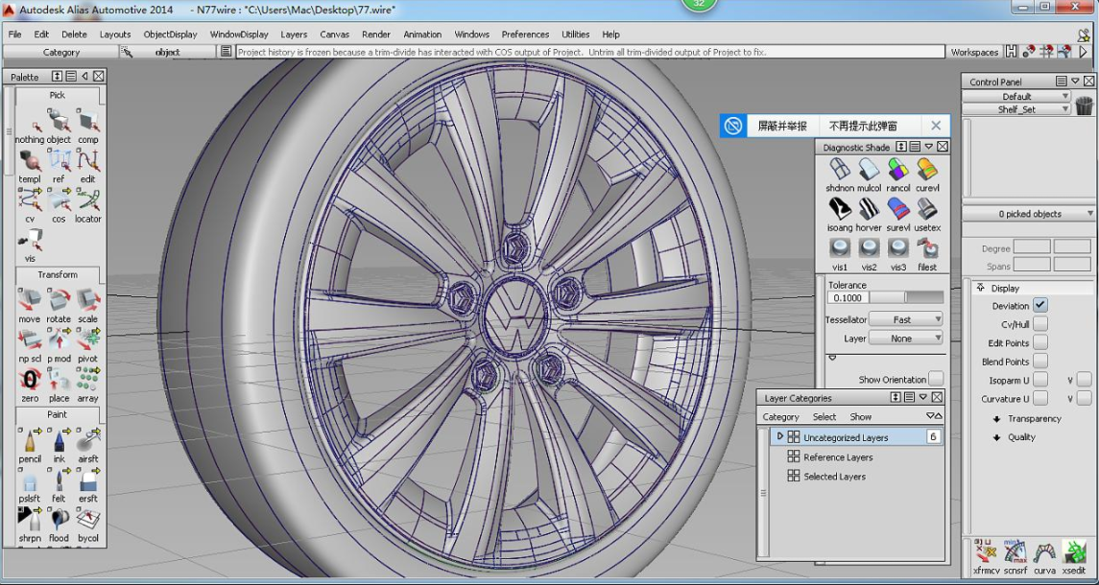The height and width of the screenshot is (585, 1099).
Task: Select the Pick vis tool
Action: (30, 246)
